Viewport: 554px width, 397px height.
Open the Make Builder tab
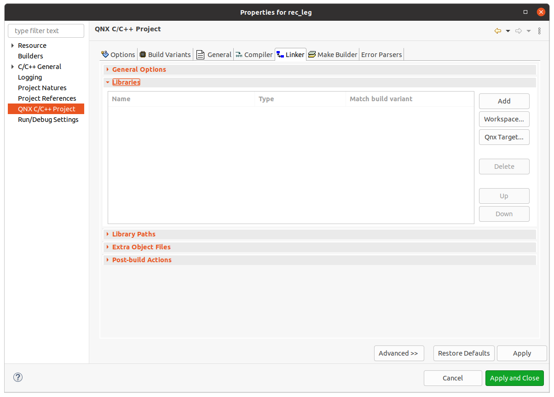(x=333, y=54)
